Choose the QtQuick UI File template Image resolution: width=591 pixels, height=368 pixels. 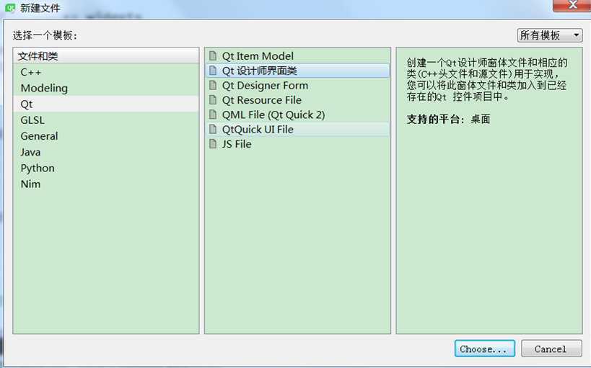click(x=298, y=129)
